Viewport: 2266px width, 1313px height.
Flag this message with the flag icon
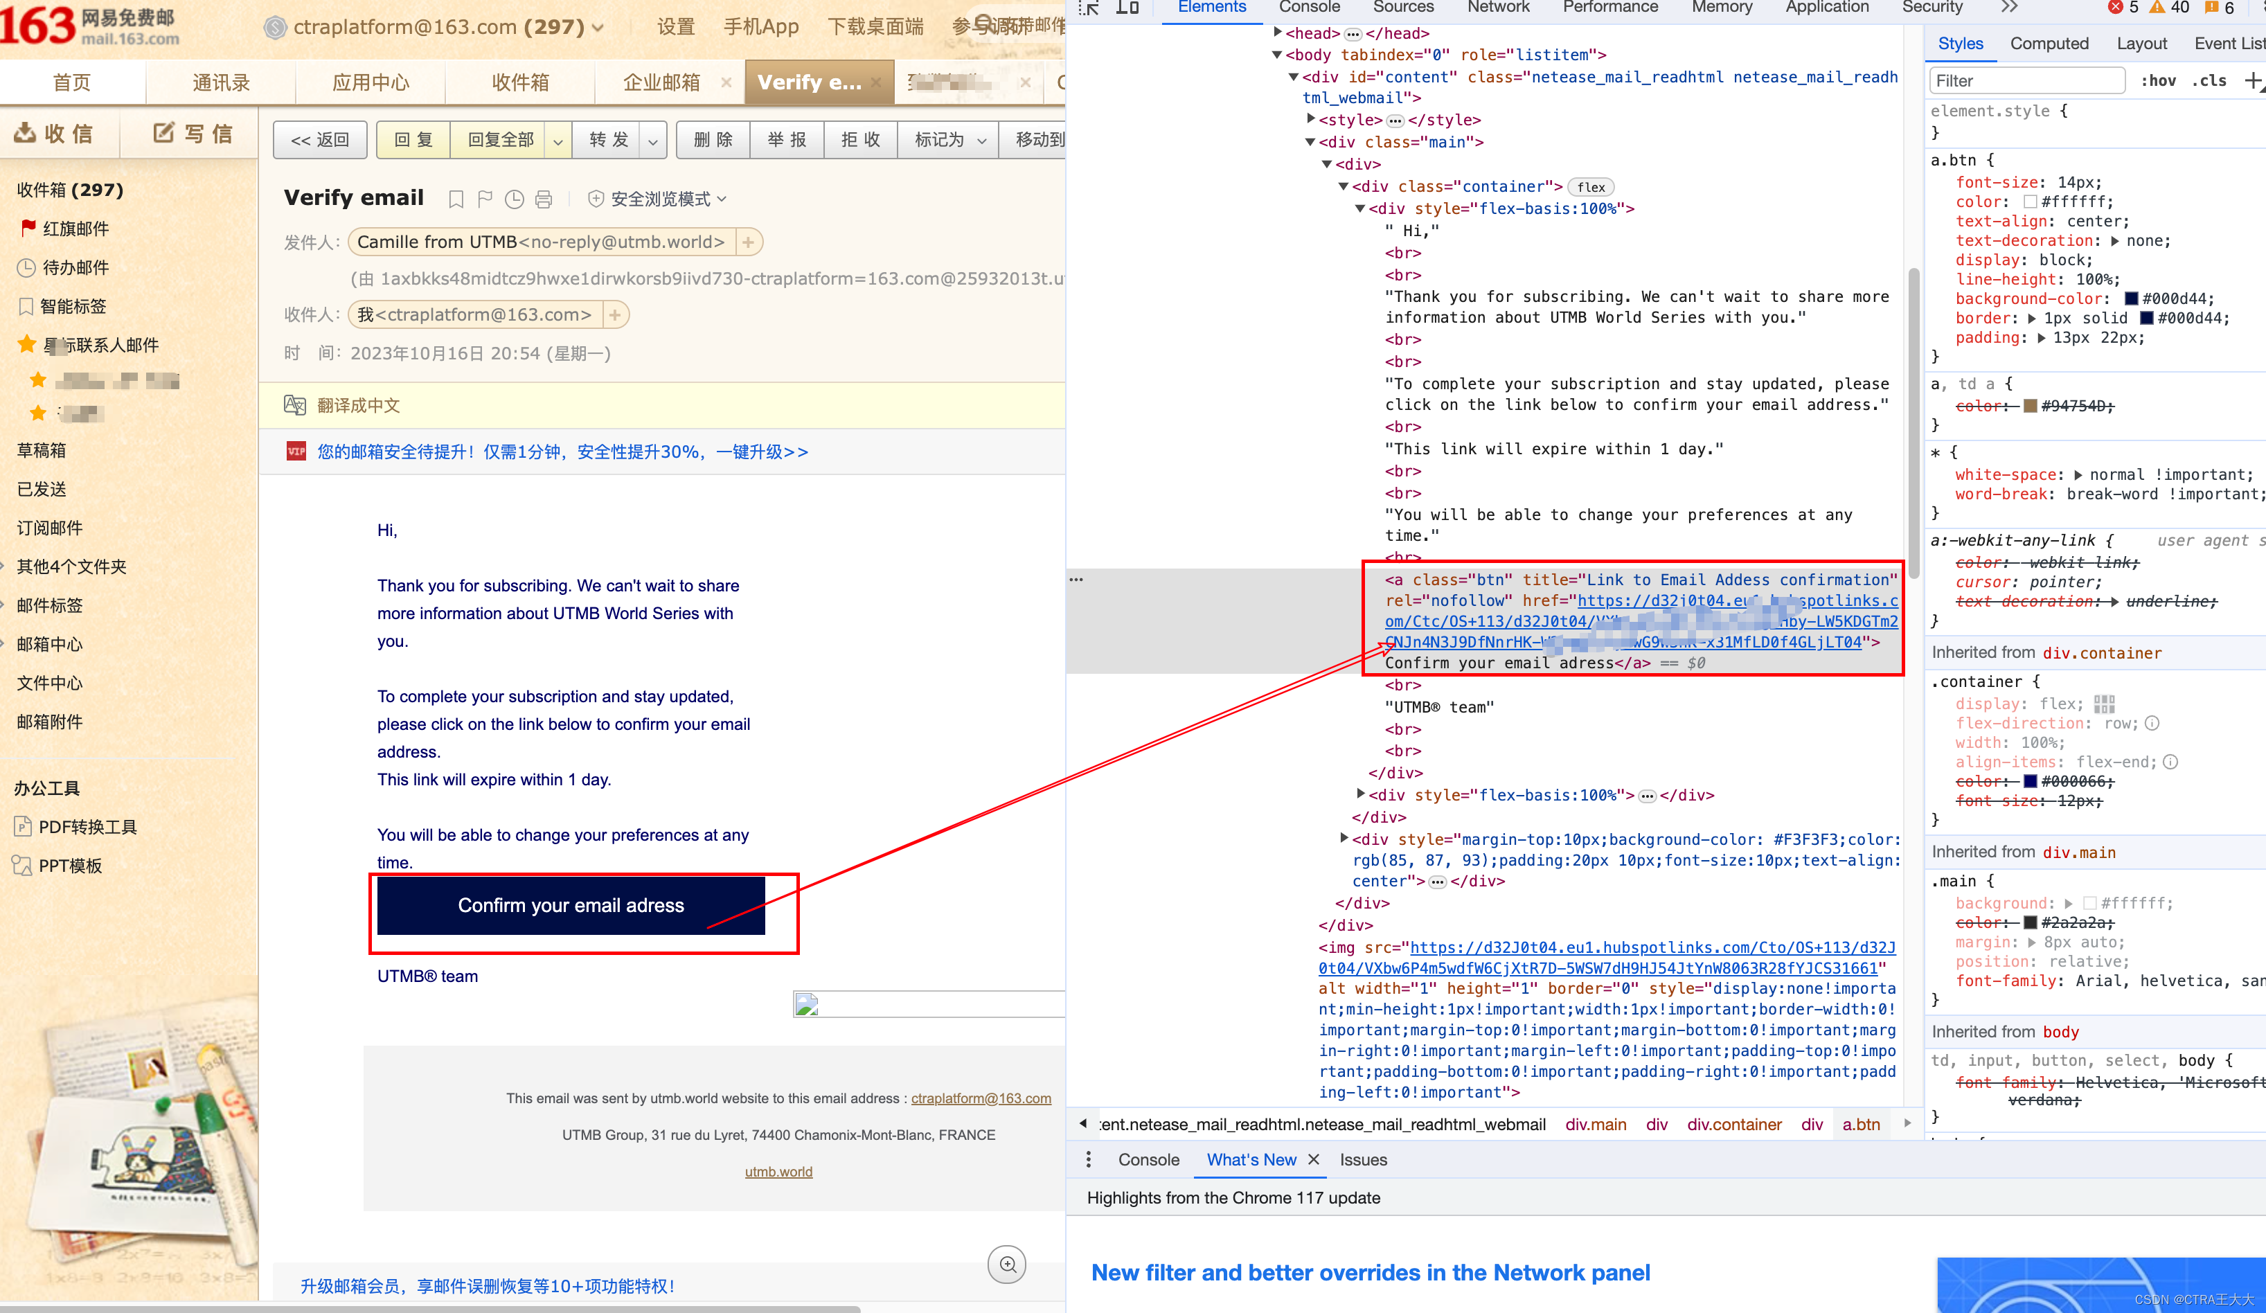click(485, 199)
